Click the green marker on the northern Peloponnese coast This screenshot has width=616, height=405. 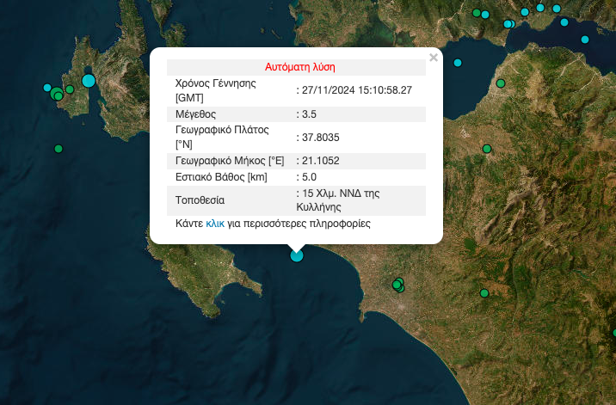coord(501,83)
